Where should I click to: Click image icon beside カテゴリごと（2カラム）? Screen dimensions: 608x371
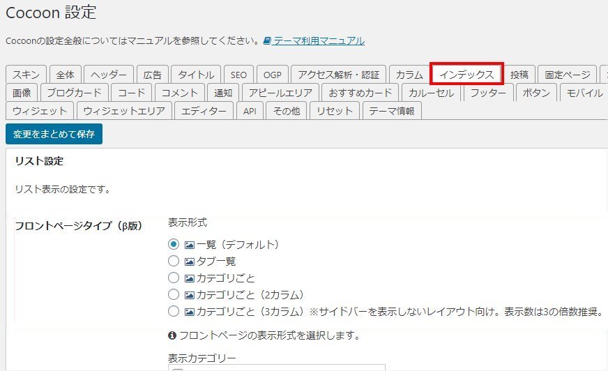(x=189, y=295)
